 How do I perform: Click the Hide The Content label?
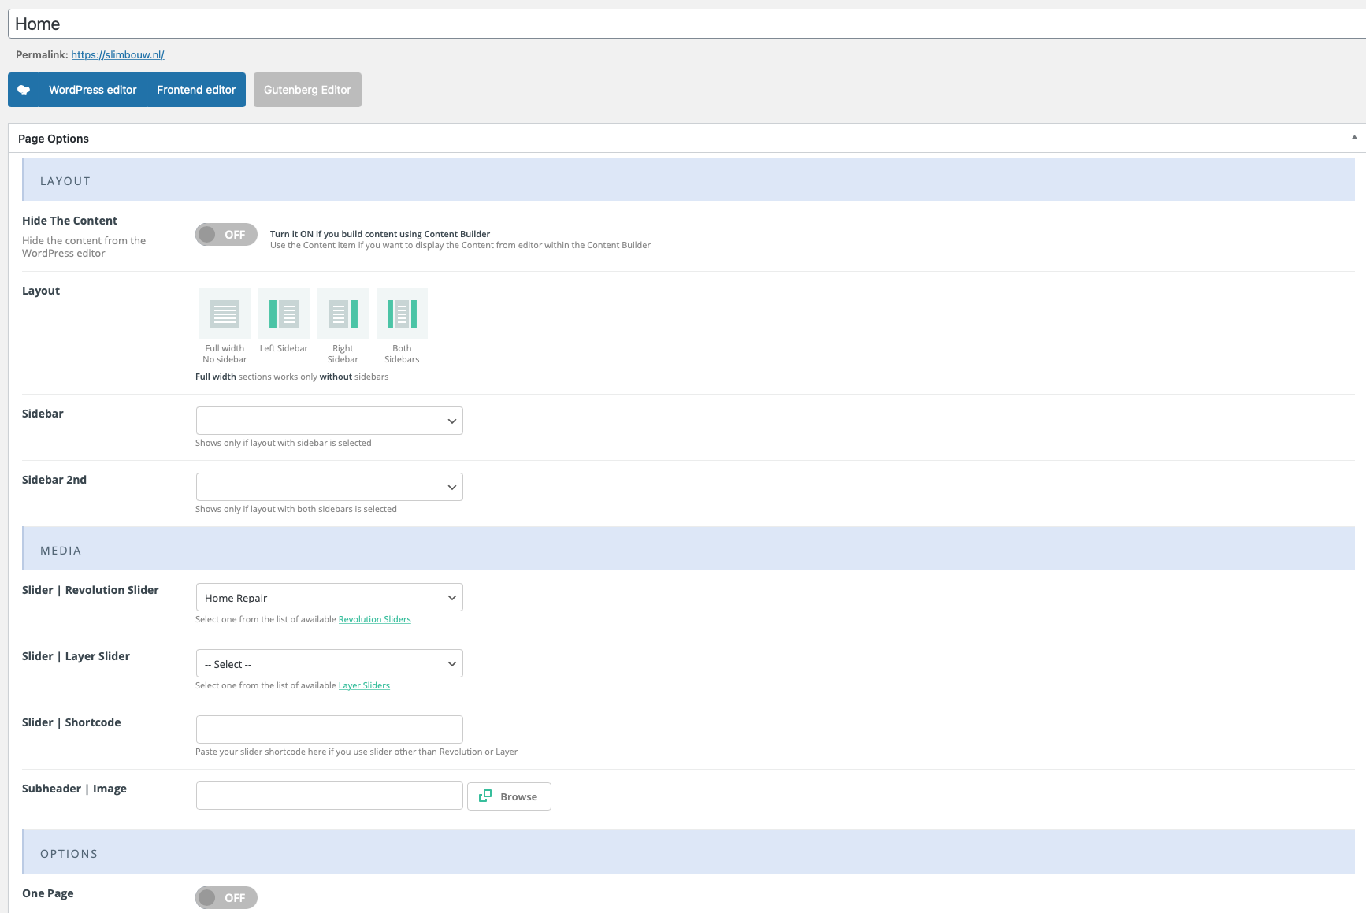(x=69, y=221)
